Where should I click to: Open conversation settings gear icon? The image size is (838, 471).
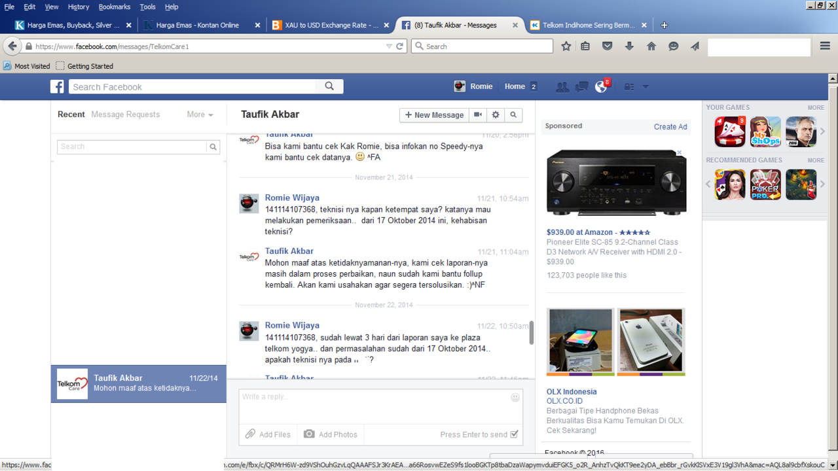pos(496,114)
